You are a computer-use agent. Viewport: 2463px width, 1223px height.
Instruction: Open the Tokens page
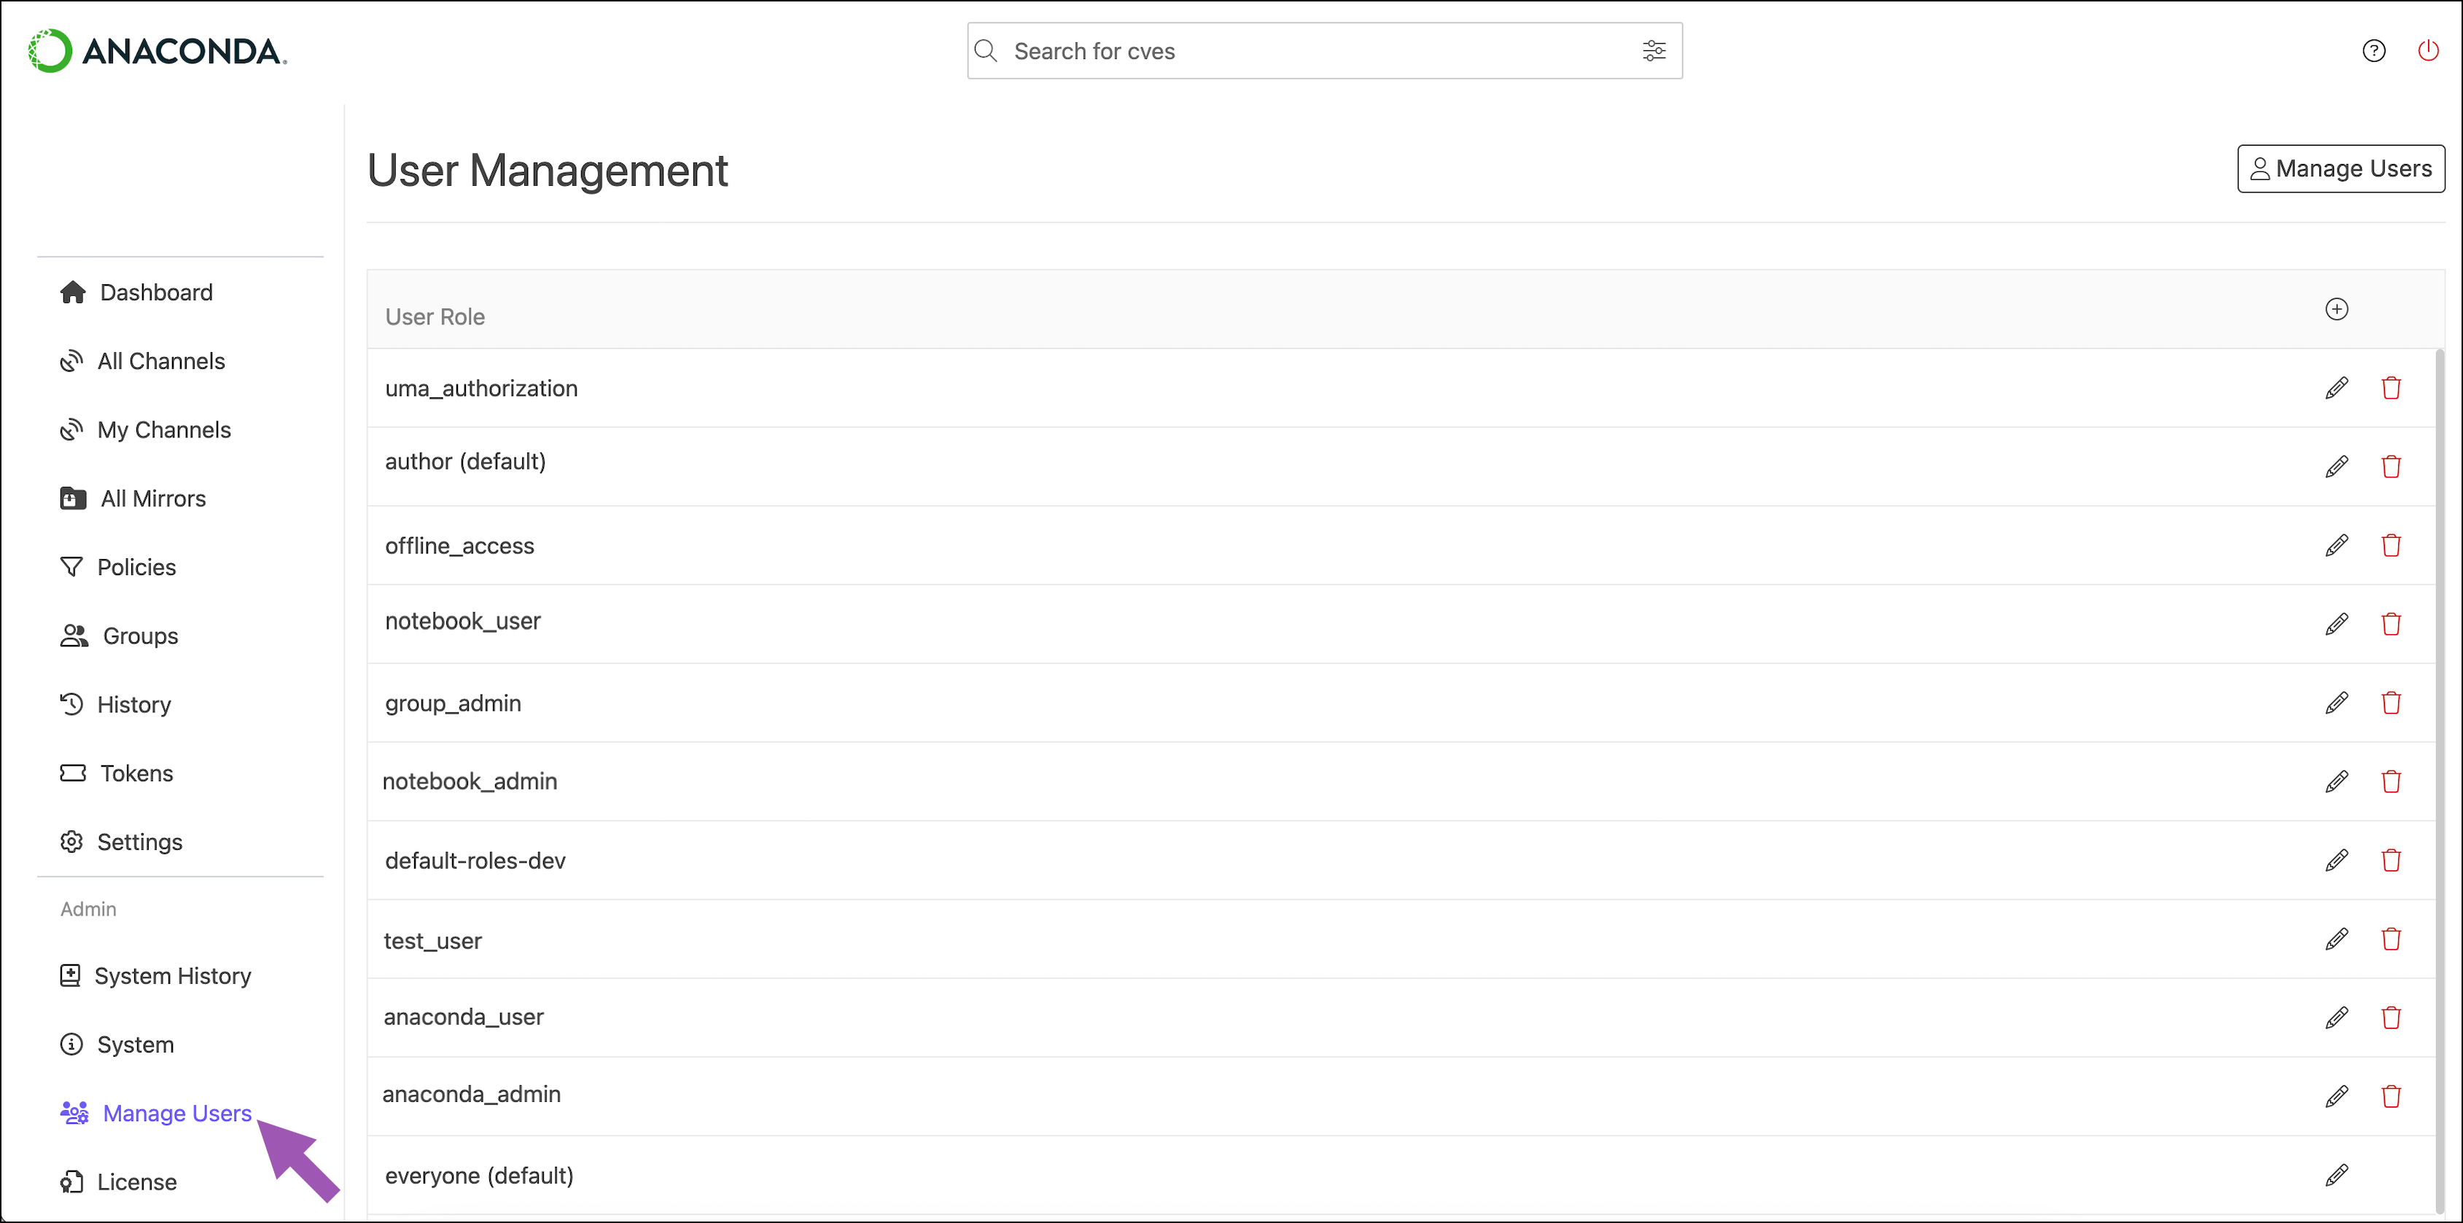(x=136, y=773)
